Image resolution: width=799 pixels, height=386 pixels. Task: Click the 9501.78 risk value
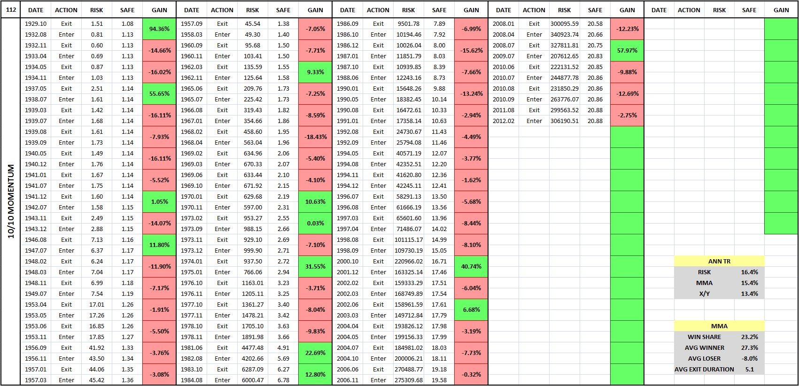[x=409, y=23]
